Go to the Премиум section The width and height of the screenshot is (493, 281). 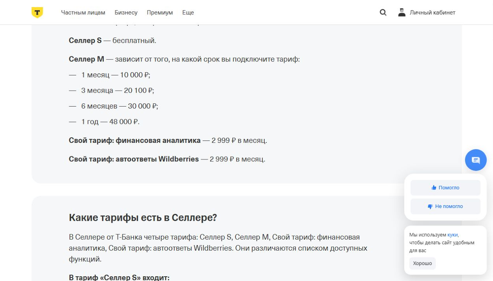click(x=160, y=13)
